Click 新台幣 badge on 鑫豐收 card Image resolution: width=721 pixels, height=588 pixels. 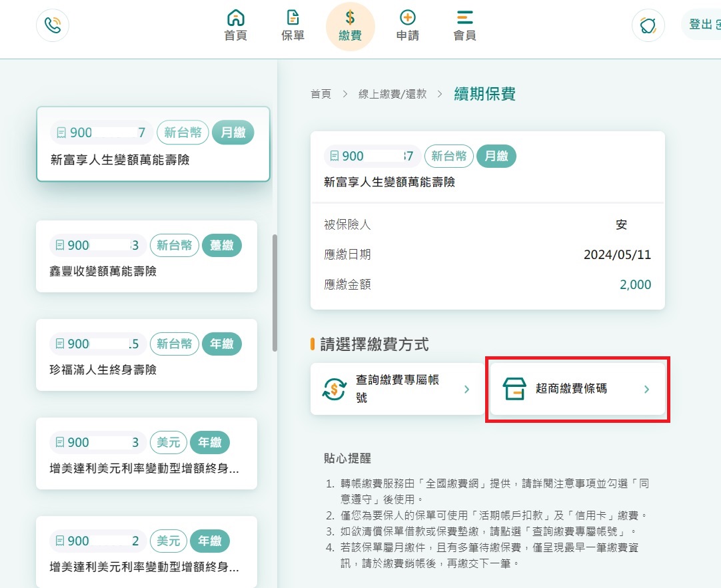(x=175, y=245)
